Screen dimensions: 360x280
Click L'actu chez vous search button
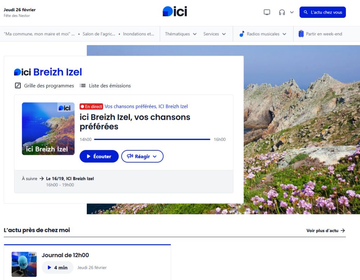coord(323,12)
